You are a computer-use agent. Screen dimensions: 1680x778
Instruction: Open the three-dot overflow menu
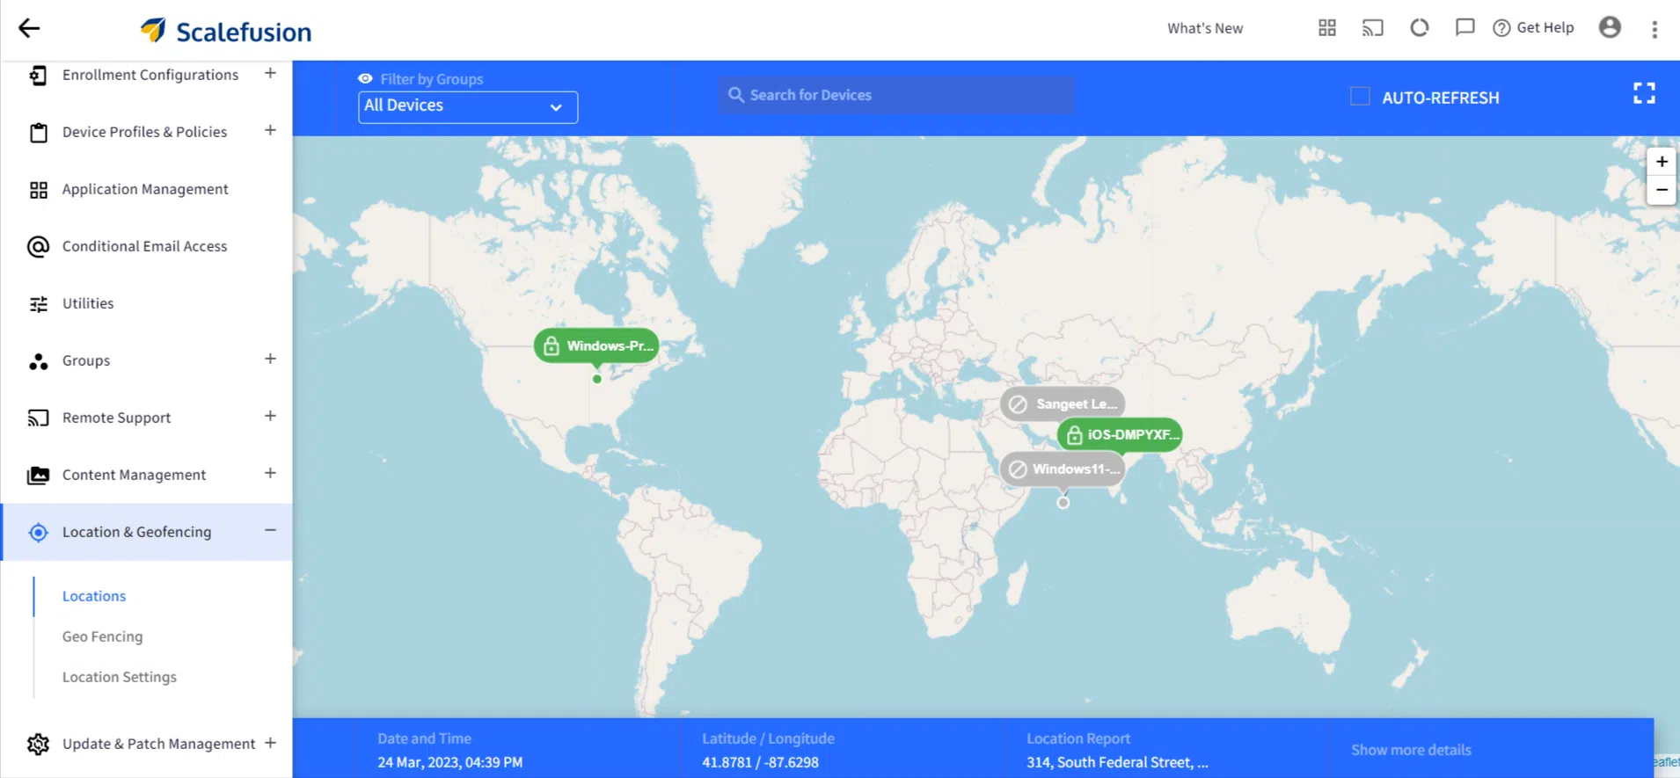1654,29
